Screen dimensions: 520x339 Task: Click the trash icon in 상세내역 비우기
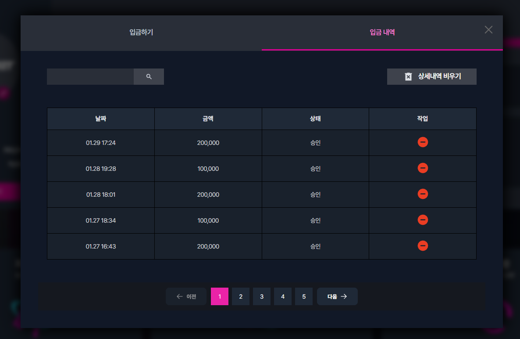click(x=408, y=77)
